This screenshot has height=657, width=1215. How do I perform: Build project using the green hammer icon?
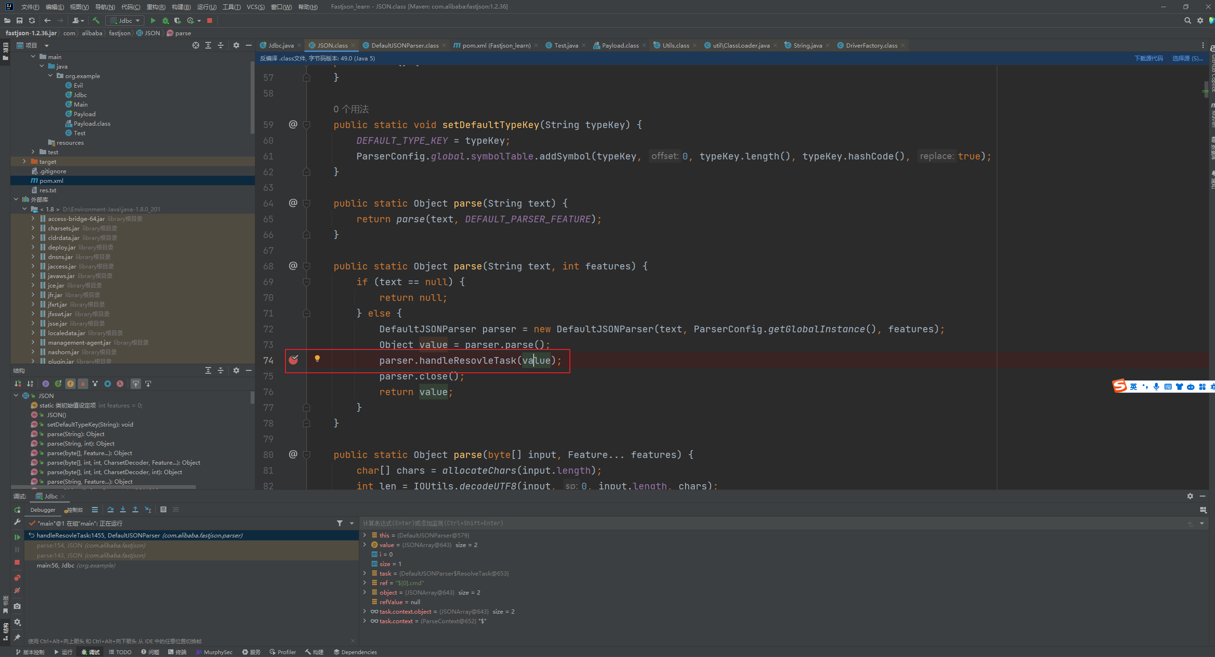pos(96,20)
